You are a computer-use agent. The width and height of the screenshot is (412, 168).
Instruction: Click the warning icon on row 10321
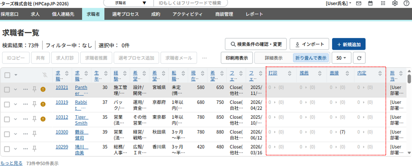[43, 89]
